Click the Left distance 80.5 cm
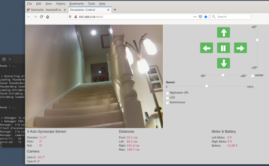The image size is (269, 166). tap(132, 142)
